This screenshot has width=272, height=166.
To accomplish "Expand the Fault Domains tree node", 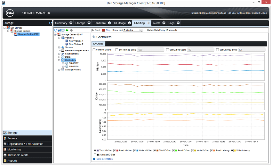I will pos(59,54).
